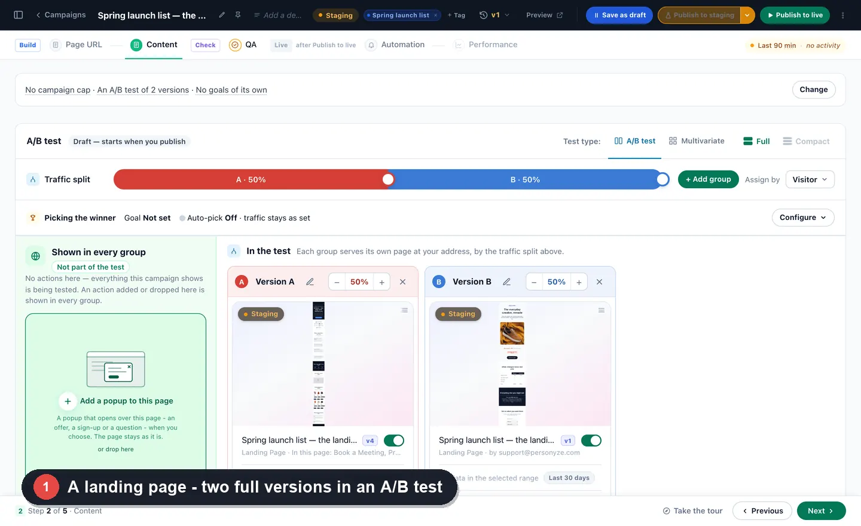
Task: Decrease Version B traffic percentage
Action: 534,282
